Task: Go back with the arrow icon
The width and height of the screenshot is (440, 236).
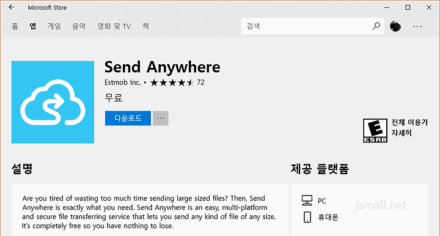Action: (12, 7)
